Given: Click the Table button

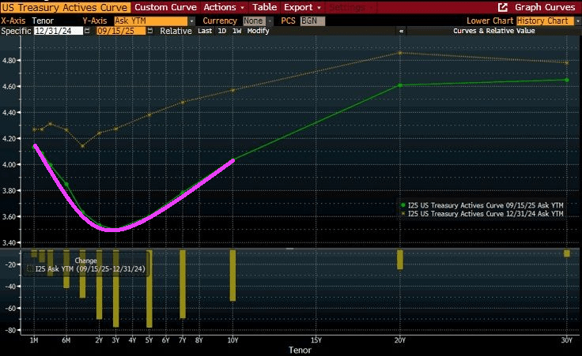Looking at the screenshot, I should [264, 6].
